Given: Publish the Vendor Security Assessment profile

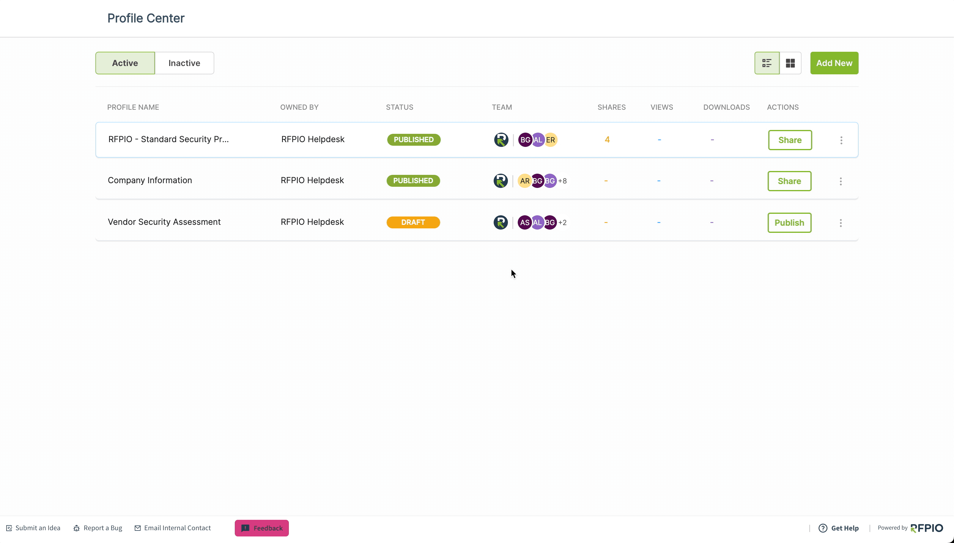Looking at the screenshot, I should click(789, 223).
